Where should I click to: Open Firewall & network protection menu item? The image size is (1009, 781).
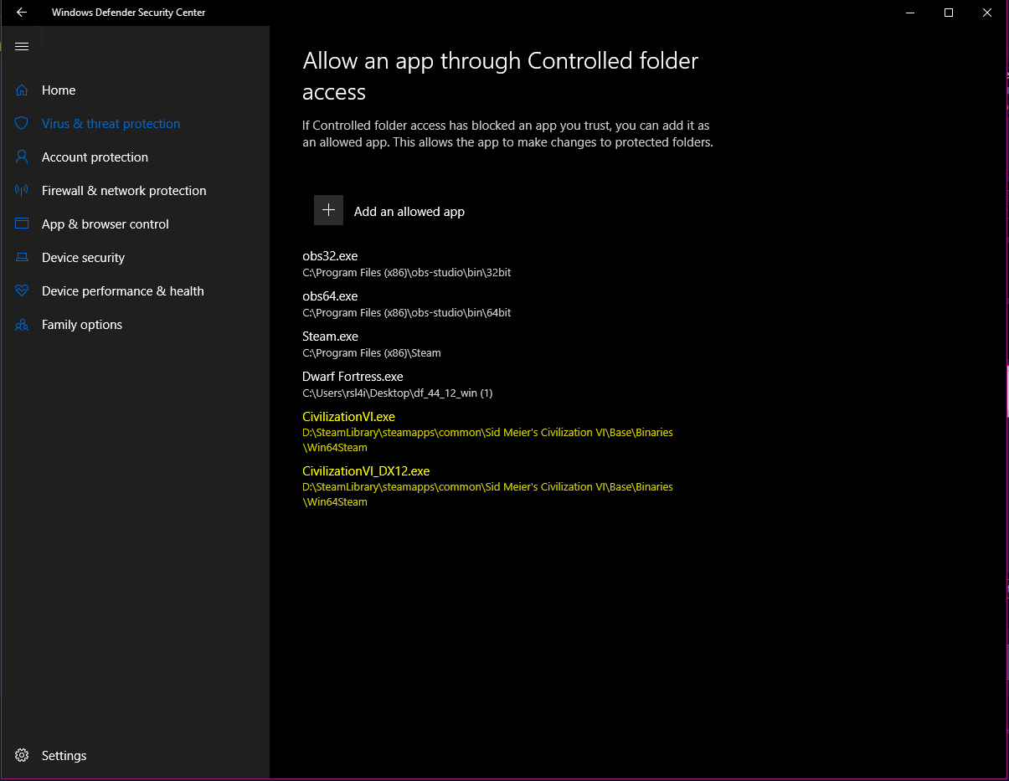tap(124, 191)
